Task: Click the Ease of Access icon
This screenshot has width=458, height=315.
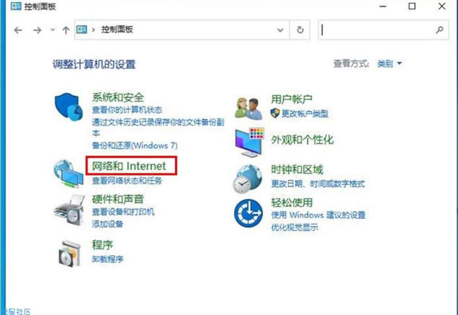Action: click(x=248, y=213)
